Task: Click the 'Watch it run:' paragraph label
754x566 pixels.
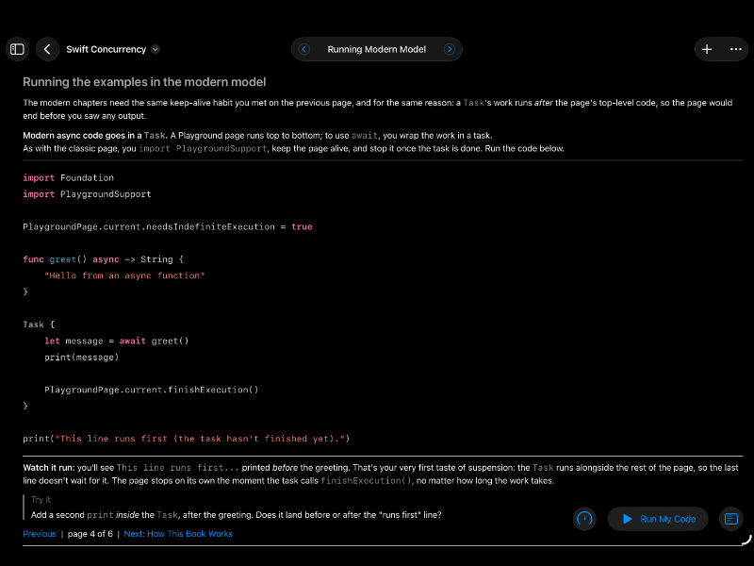Action: (x=49, y=468)
